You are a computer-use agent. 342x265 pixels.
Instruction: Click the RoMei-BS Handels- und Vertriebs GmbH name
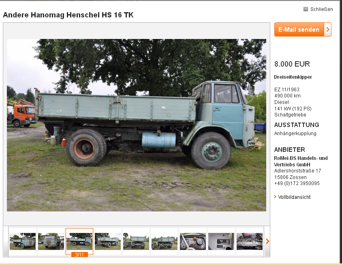pyautogui.click(x=301, y=161)
